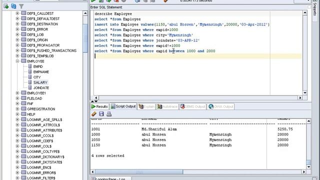Image resolution: width=320 pixels, height=180 pixels.
Task: Click the line with city='Mymensingh' query
Action: pos(143,35)
